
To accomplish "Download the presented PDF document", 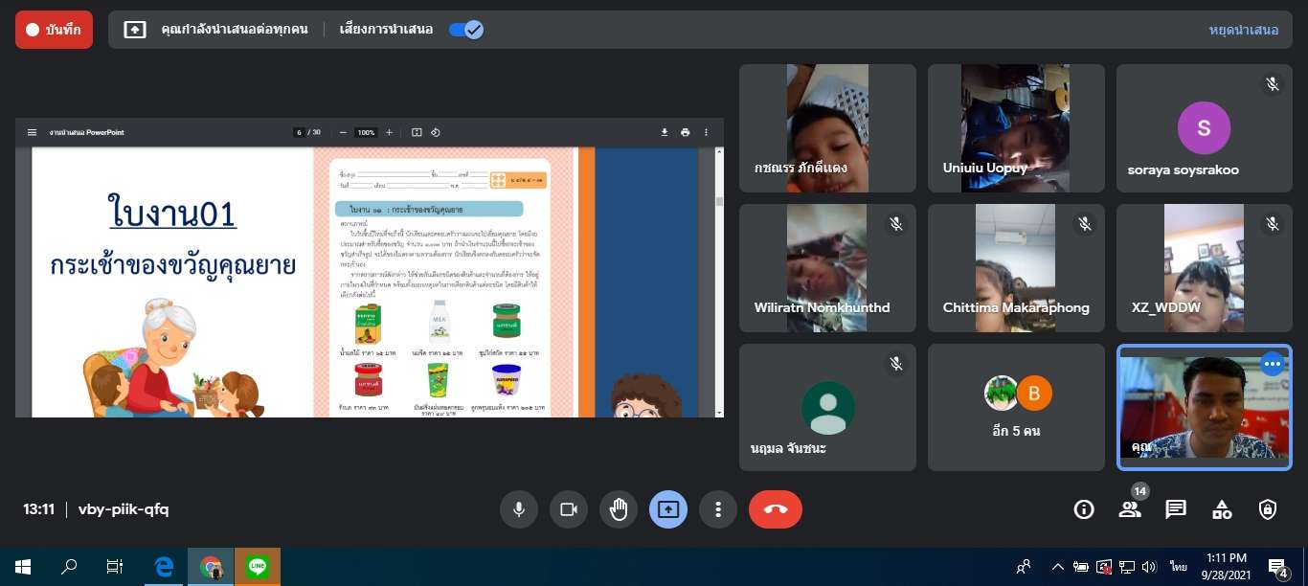I will pyautogui.click(x=665, y=132).
